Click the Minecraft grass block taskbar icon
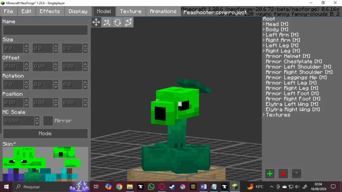The height and width of the screenshot is (192, 342). [x=235, y=187]
